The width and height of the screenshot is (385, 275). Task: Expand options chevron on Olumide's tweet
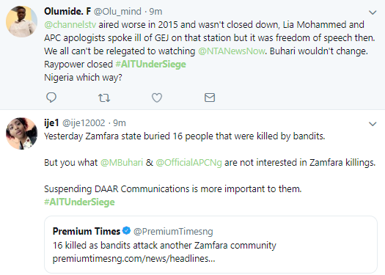(373, 12)
